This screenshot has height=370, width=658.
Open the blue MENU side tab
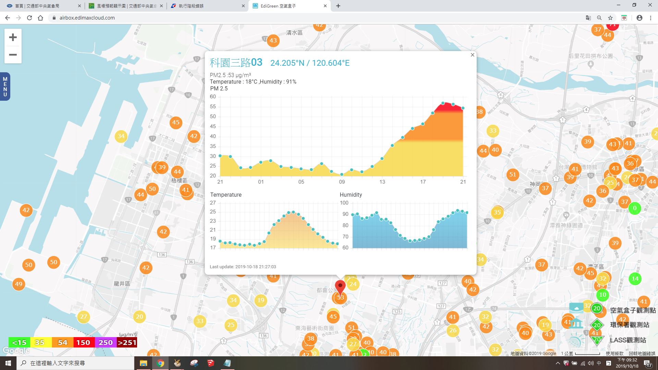pos(5,87)
